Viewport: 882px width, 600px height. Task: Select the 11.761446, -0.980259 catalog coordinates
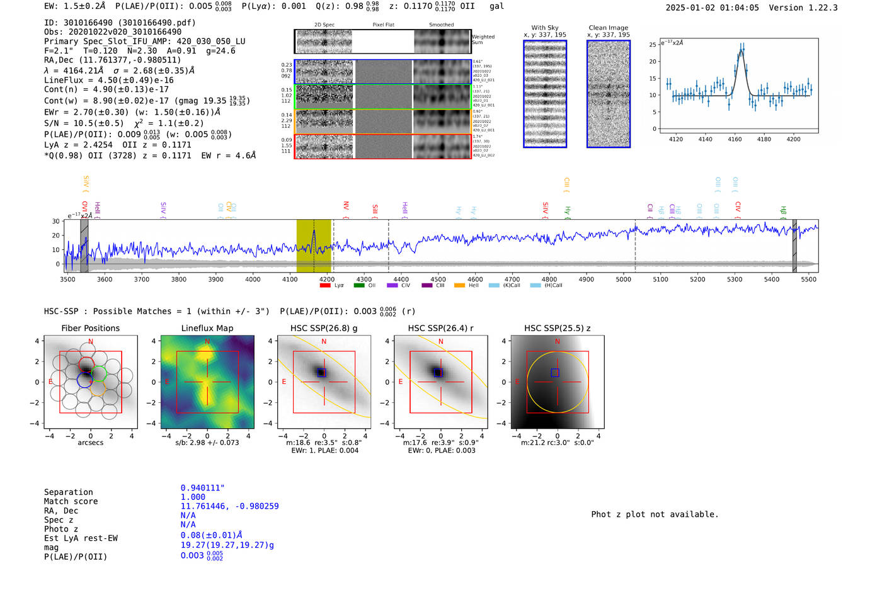(230, 506)
